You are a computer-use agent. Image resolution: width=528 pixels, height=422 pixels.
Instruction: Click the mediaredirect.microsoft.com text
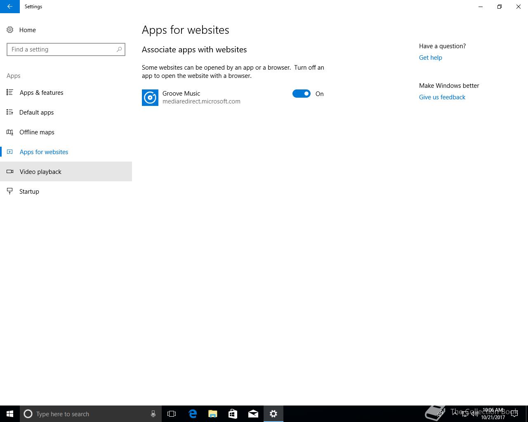201,101
